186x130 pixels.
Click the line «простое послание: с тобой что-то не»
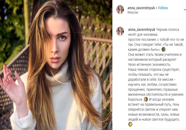pos(156,40)
